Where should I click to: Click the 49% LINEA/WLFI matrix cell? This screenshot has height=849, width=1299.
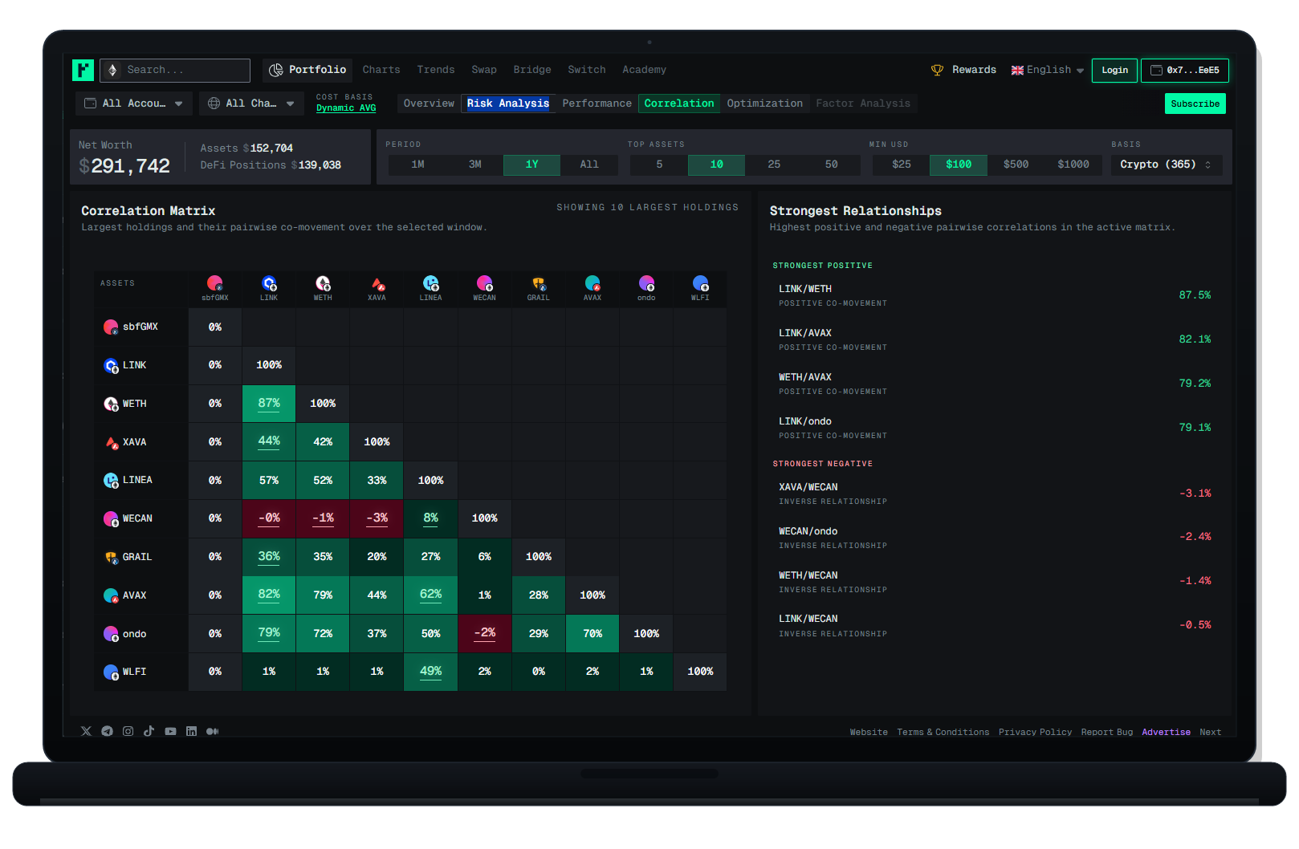430,672
